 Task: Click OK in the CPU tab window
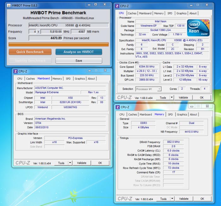click(202, 97)
